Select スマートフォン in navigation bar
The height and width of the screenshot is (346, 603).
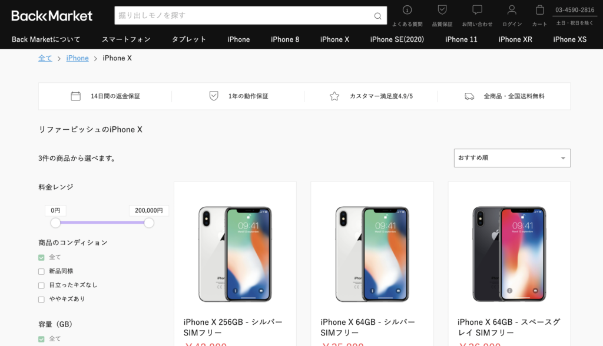coord(126,39)
